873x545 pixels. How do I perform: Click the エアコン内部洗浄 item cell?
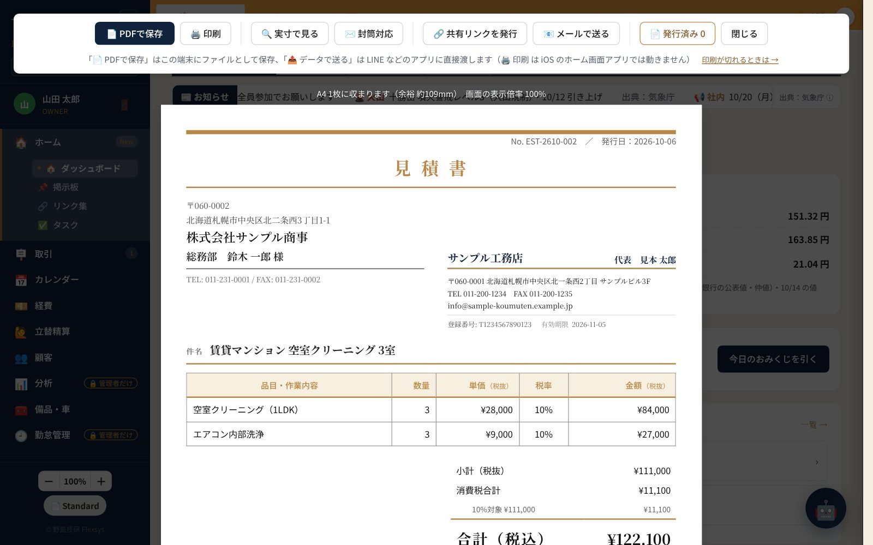[289, 434]
